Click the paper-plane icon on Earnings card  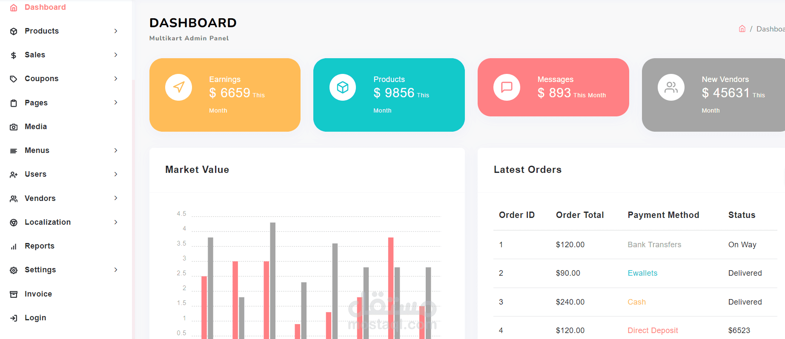coord(179,87)
